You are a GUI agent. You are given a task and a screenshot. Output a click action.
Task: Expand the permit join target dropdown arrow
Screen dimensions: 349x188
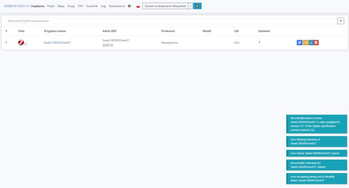click(x=190, y=6)
